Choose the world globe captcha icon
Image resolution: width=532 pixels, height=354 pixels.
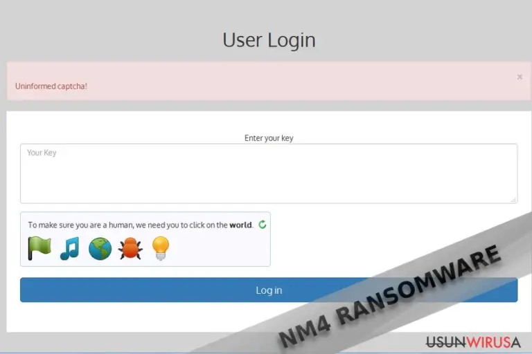click(x=100, y=249)
